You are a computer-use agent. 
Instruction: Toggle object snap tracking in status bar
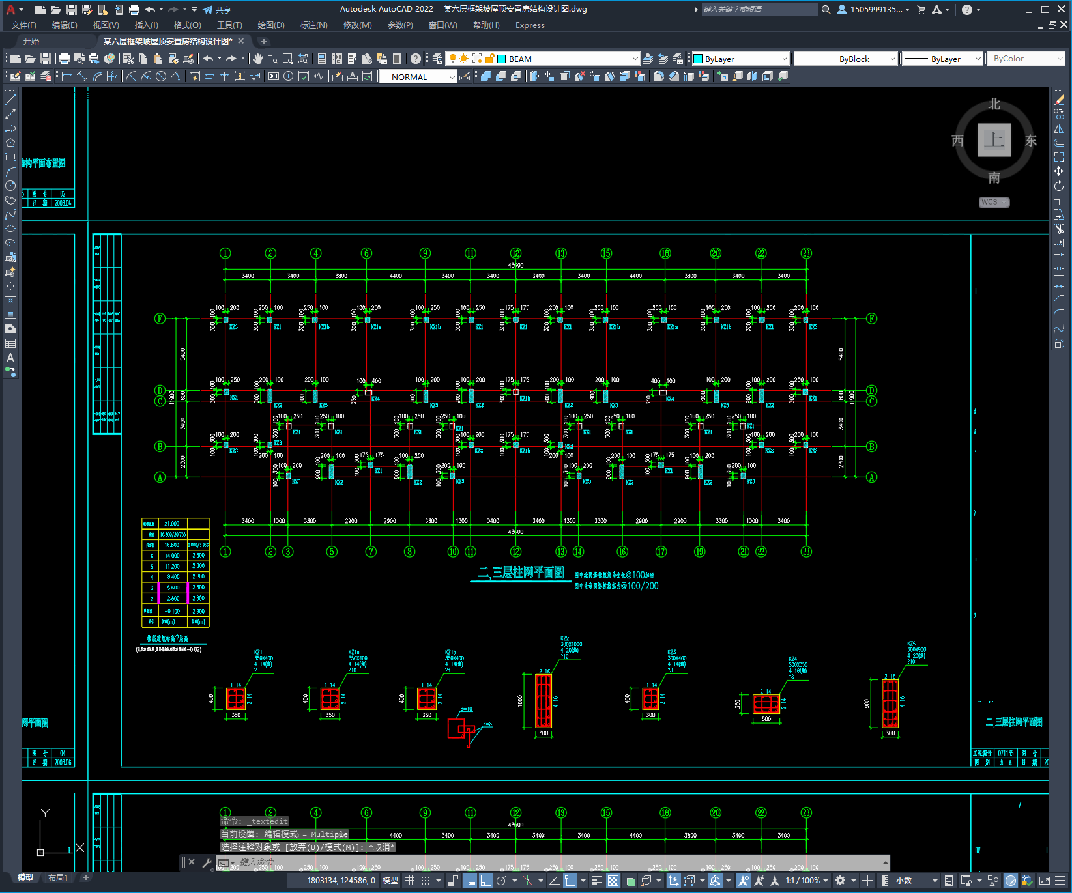(x=554, y=881)
